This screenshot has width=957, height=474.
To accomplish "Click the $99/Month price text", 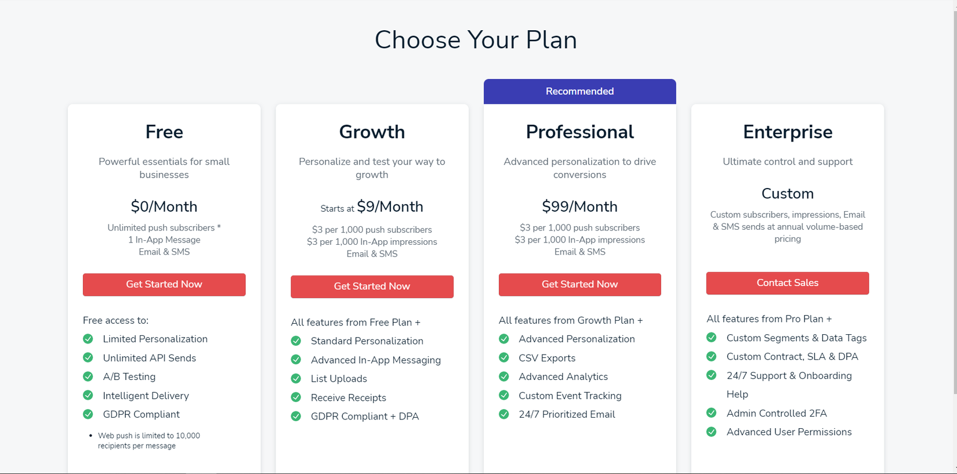I will click(579, 207).
